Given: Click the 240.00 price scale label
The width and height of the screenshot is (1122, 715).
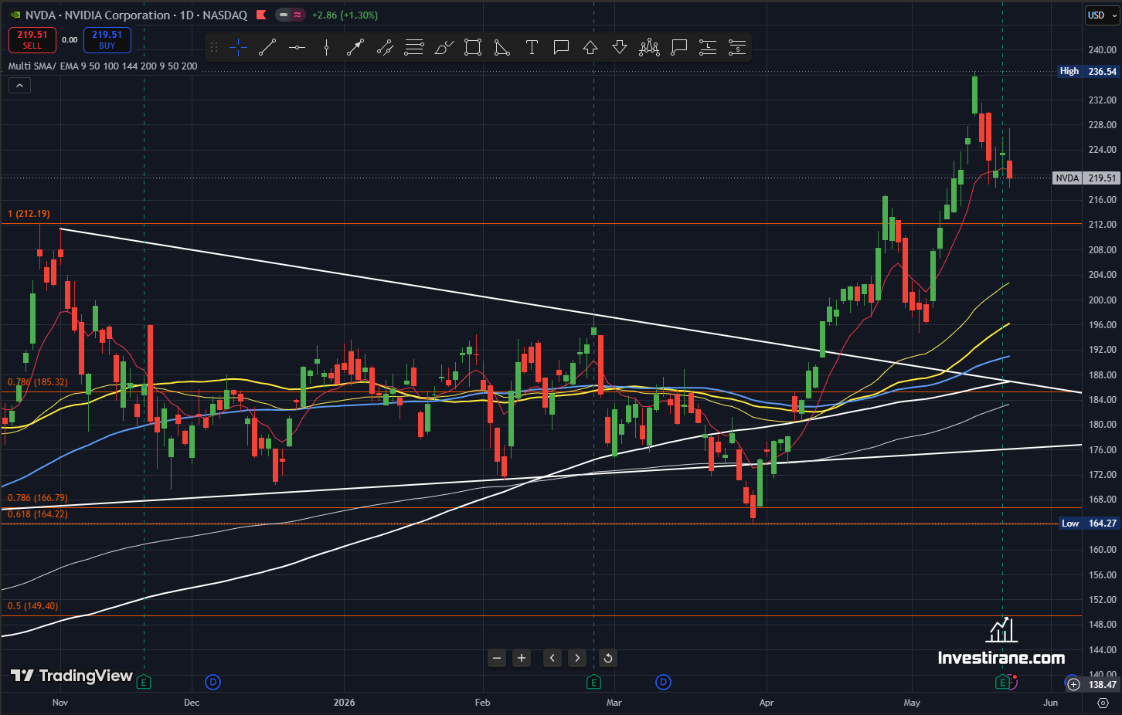Looking at the screenshot, I should pos(1102,49).
